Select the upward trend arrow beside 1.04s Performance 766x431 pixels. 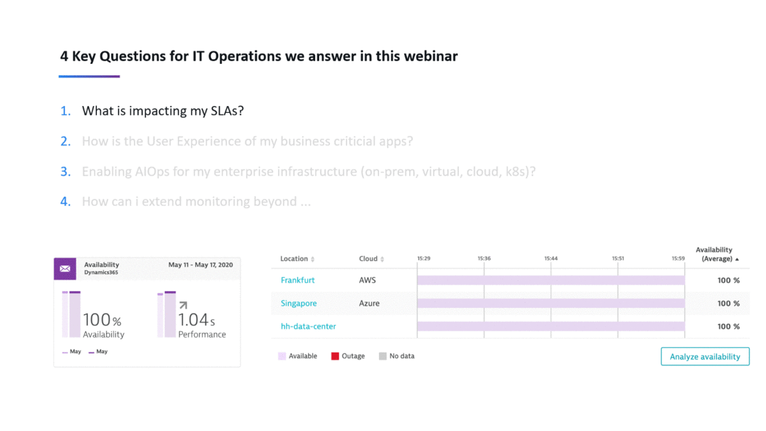click(183, 305)
